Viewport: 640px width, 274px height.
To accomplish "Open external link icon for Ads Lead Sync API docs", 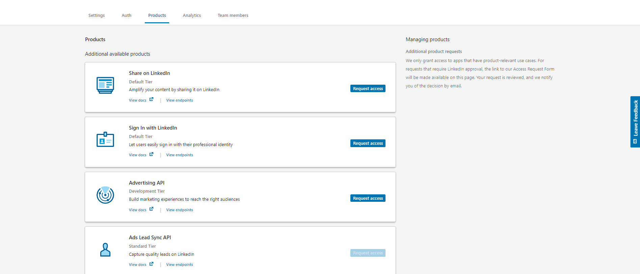I will click(151, 264).
